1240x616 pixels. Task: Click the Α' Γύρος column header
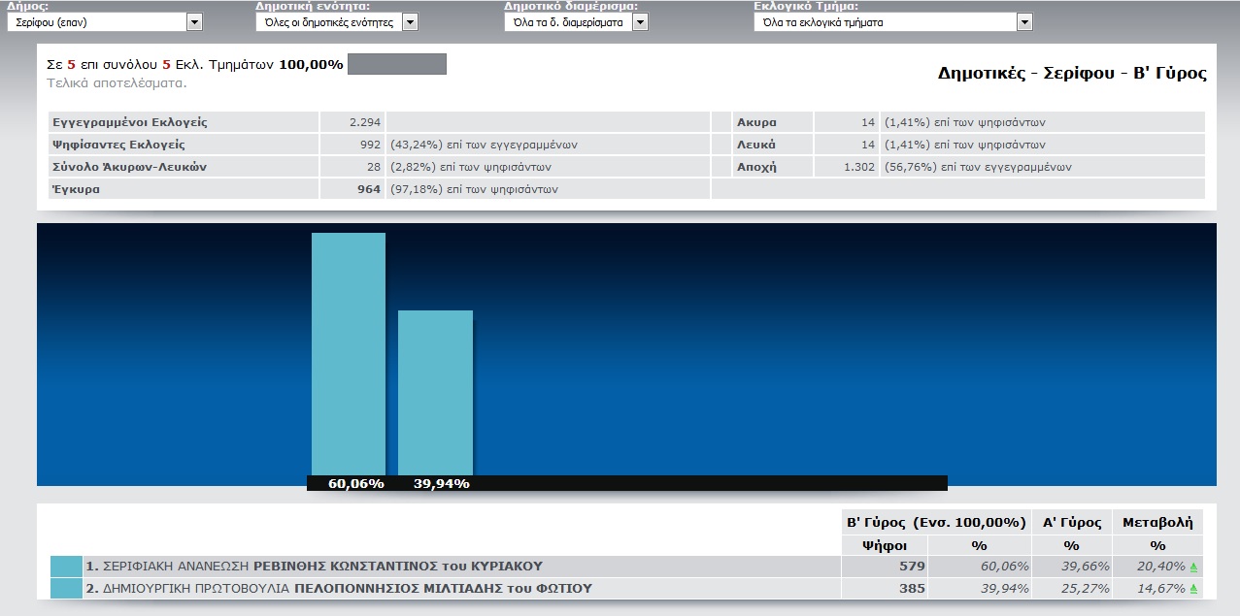pos(1071,522)
